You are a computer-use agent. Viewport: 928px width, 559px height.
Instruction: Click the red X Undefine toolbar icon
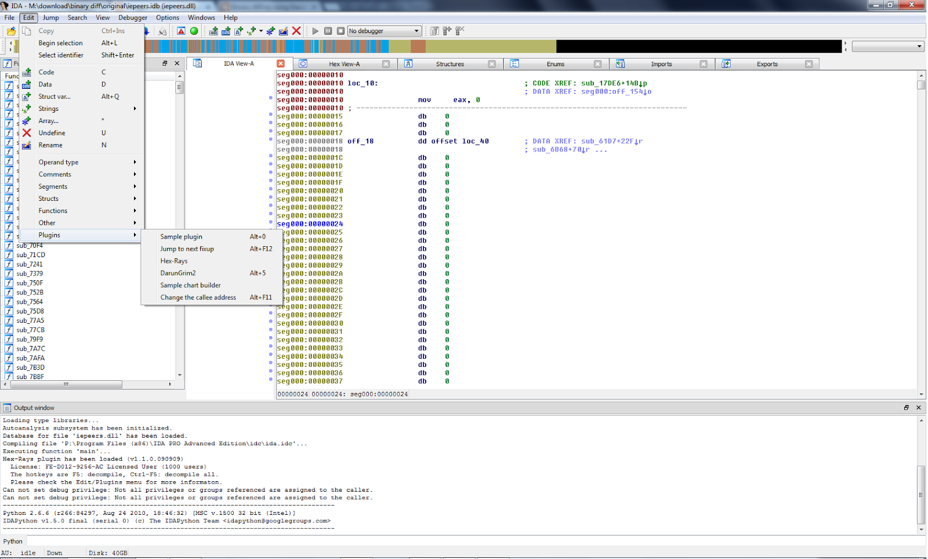(x=296, y=31)
